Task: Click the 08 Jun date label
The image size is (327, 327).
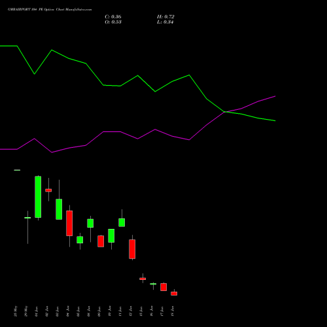Action: pos(89,311)
